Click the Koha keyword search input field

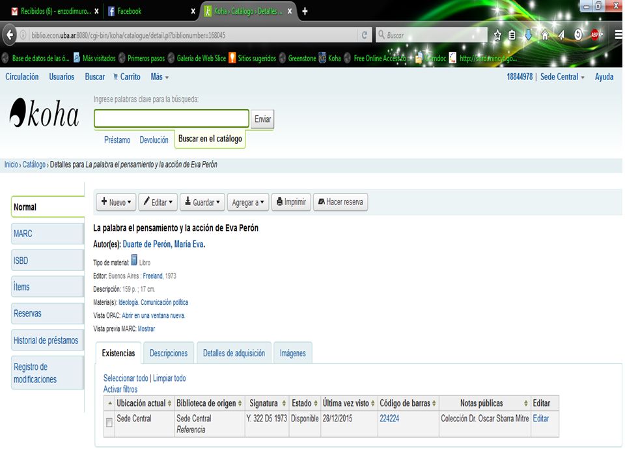[x=171, y=119]
